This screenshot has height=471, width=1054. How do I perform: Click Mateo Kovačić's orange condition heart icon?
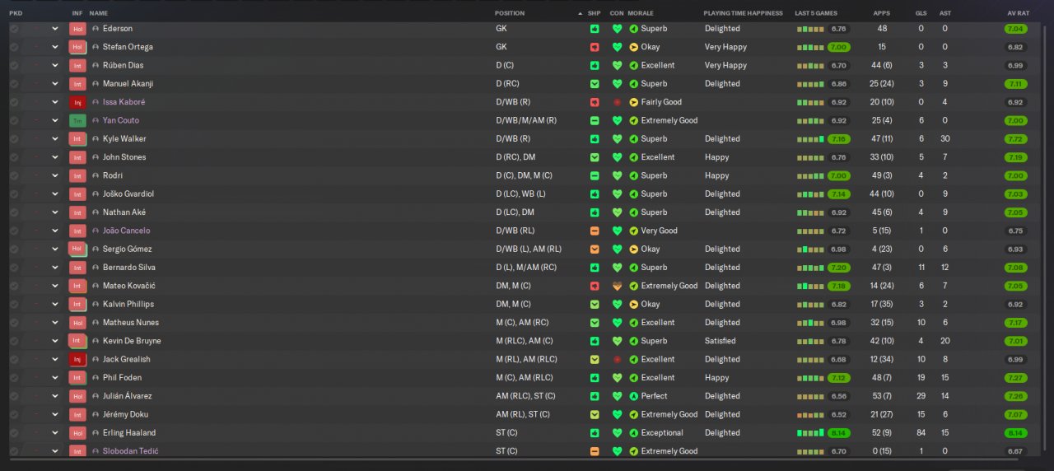[x=617, y=286]
